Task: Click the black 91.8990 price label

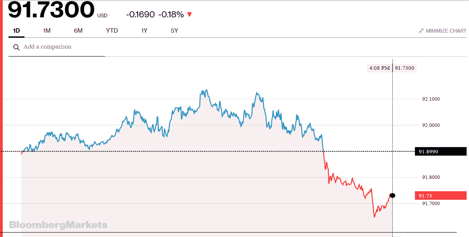Action: [440, 151]
